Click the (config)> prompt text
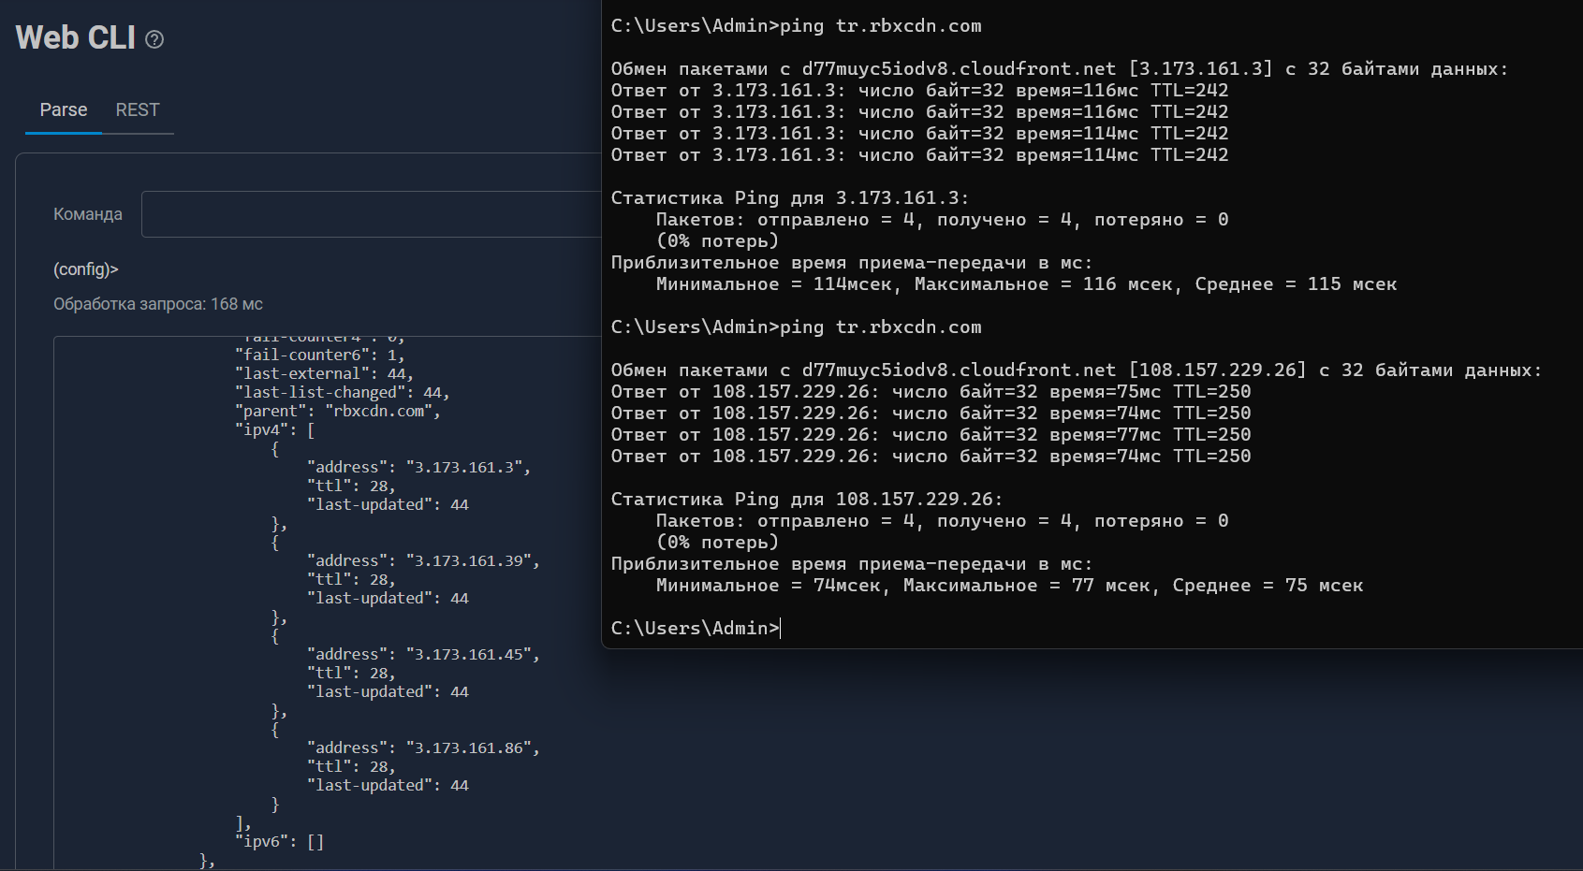Image resolution: width=1583 pixels, height=871 pixels. pyautogui.click(x=86, y=269)
